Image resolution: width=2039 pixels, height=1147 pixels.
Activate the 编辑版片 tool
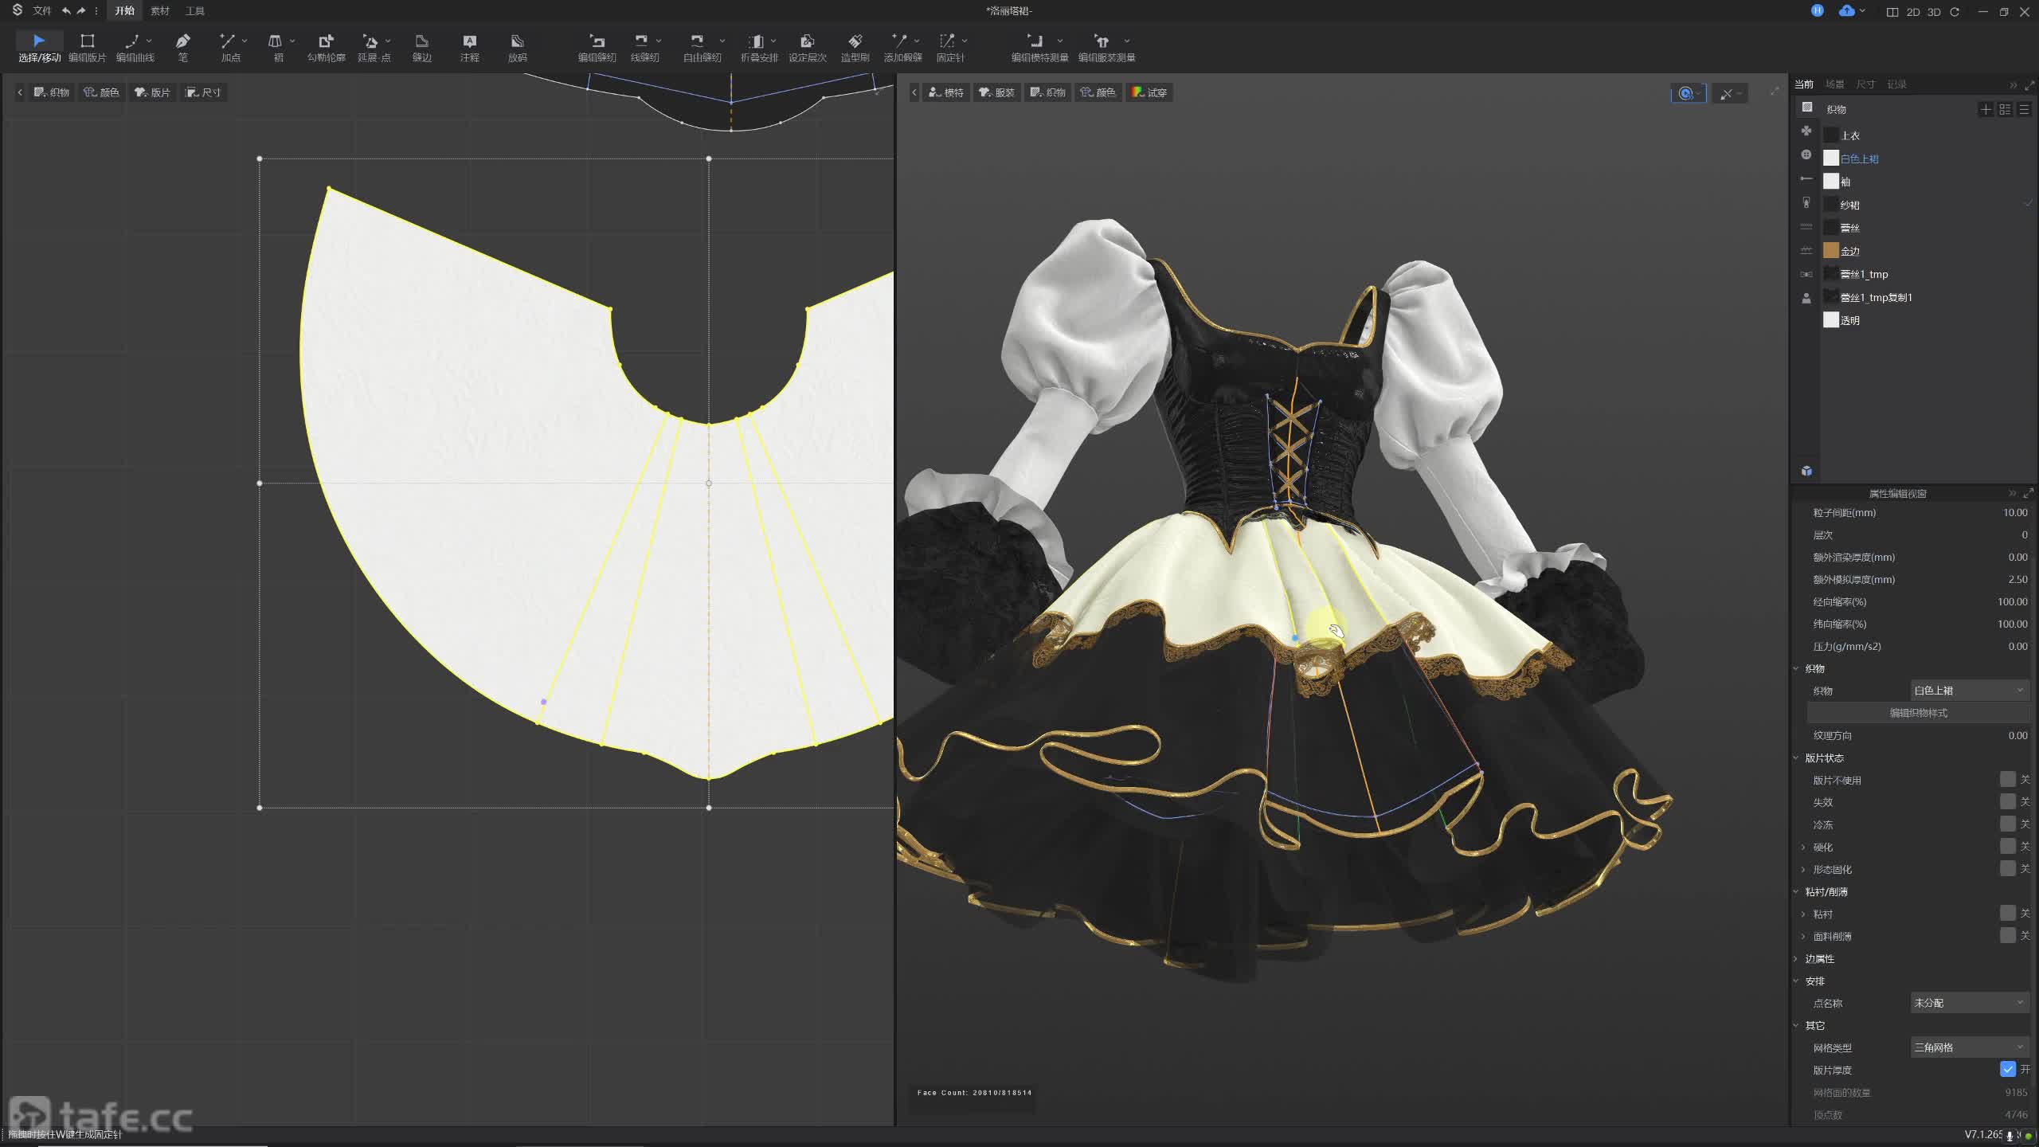click(87, 47)
